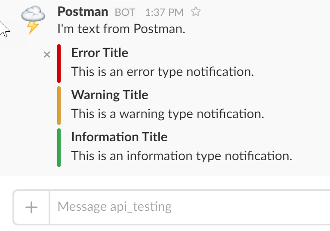Select the Error Title heading
330x231 pixels.
(x=100, y=53)
